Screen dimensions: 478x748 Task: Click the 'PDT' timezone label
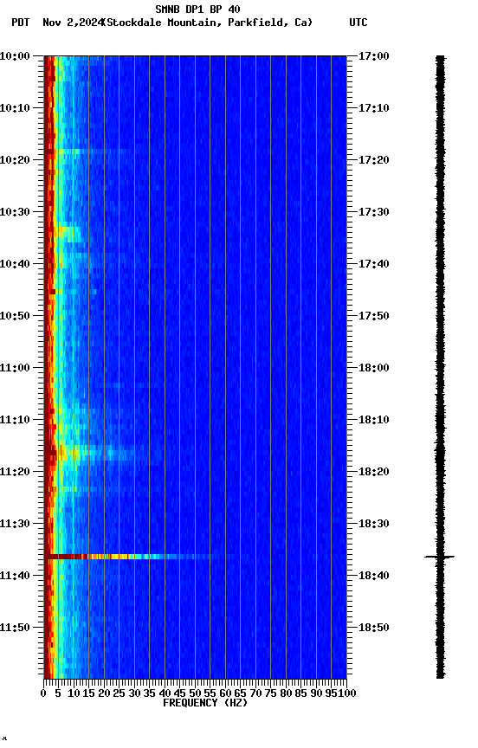[x=21, y=23]
